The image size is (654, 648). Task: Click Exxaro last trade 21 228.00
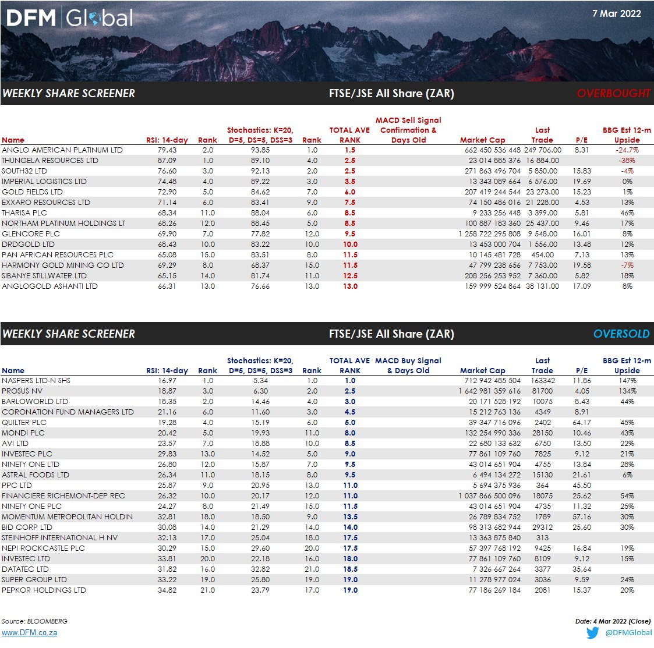point(542,202)
